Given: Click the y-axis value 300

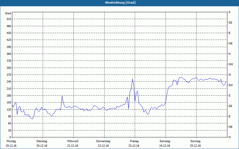Looking at the screenshot, I should [9, 68].
